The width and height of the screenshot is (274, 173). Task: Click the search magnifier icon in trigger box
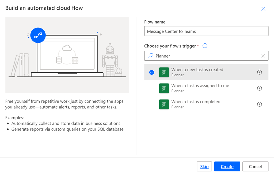click(x=151, y=56)
